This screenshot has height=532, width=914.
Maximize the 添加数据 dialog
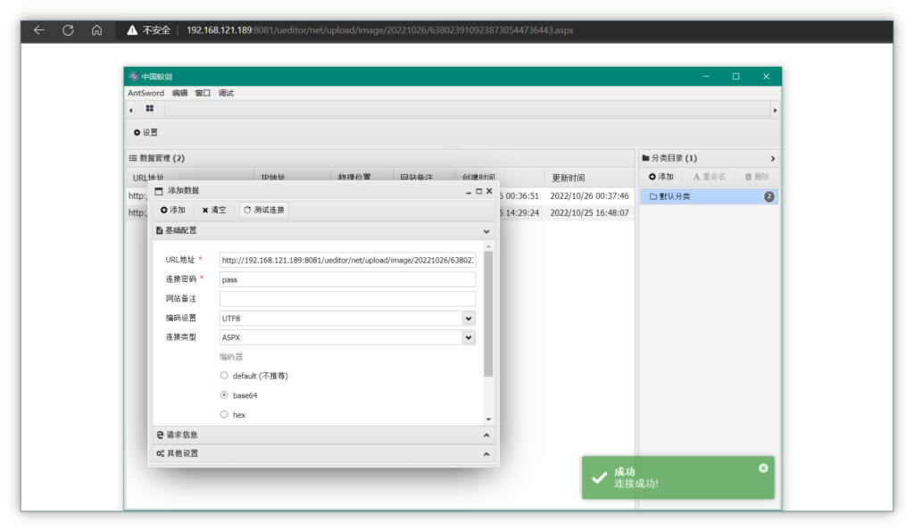point(479,191)
